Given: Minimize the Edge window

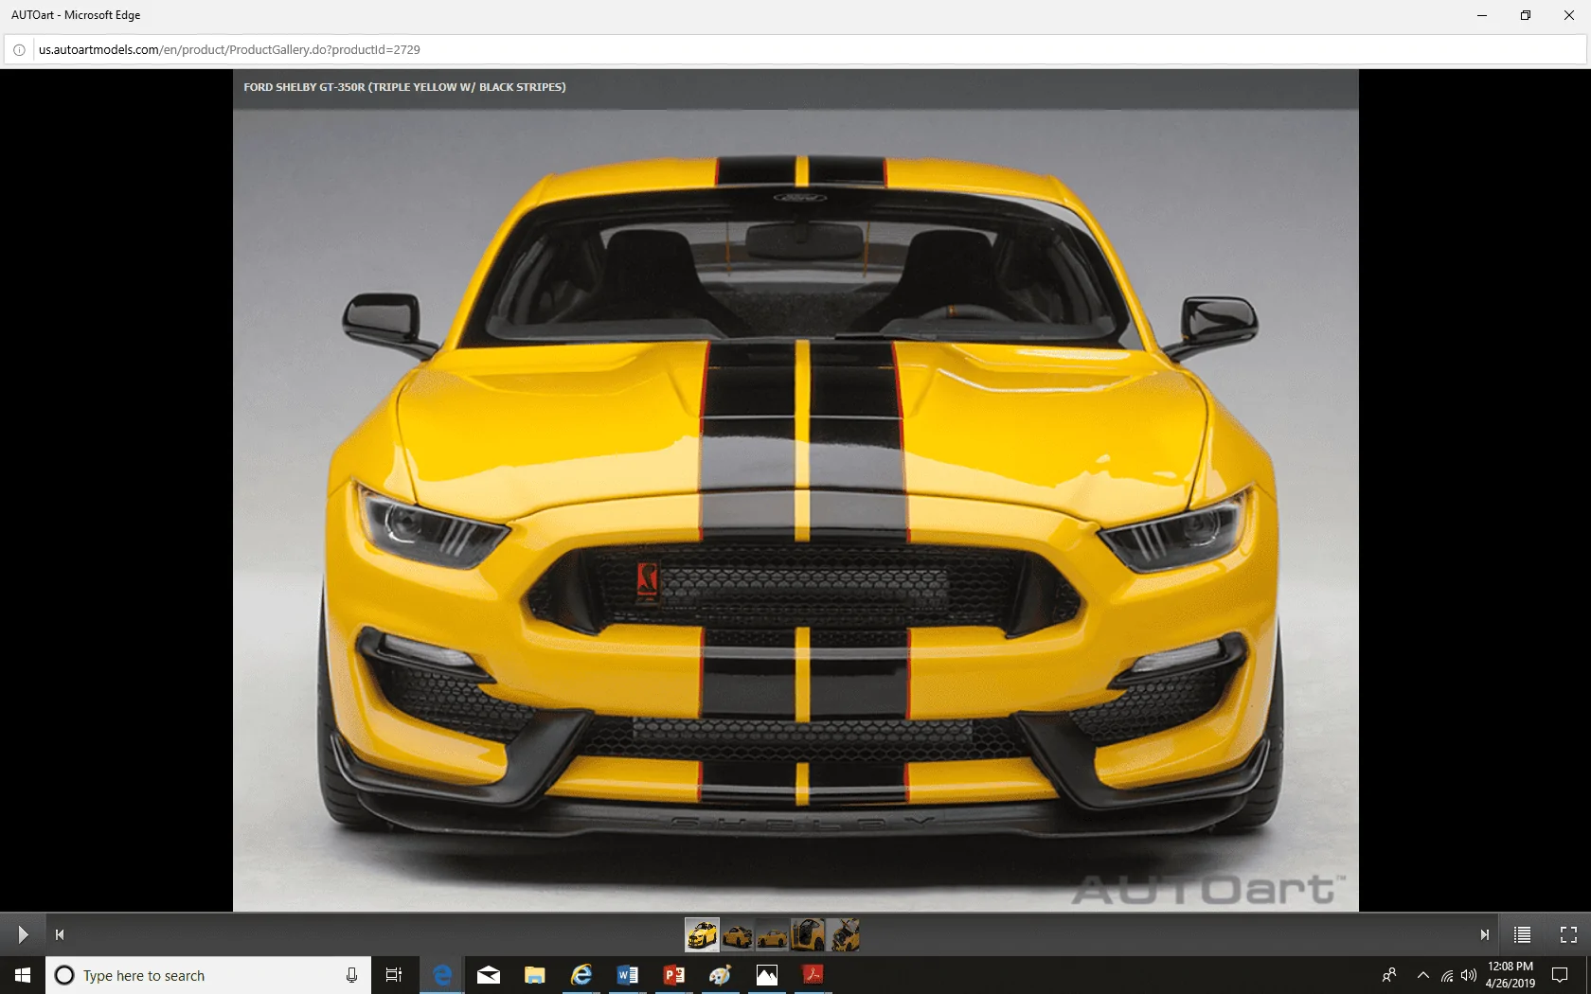Looking at the screenshot, I should [1482, 15].
